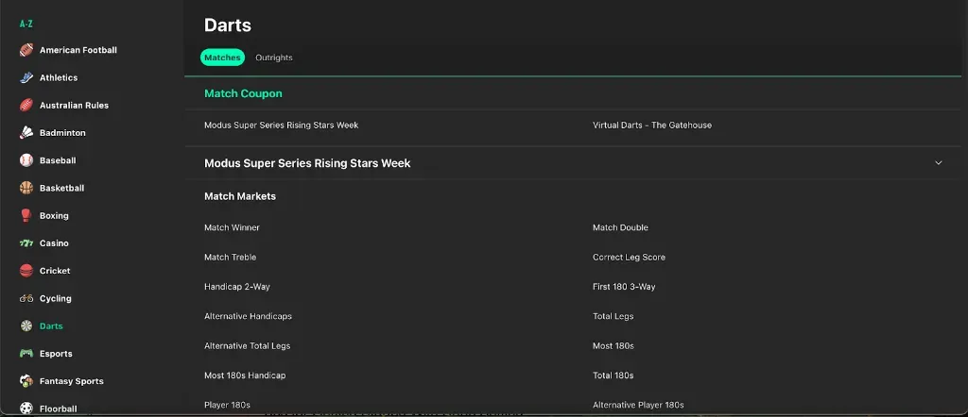Choose the Basketball icon in sidebar

point(26,188)
